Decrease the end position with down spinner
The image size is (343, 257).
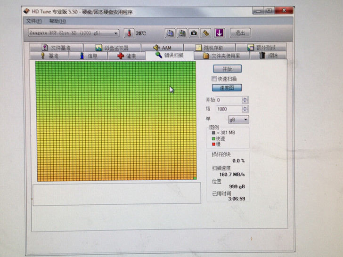click(245, 111)
